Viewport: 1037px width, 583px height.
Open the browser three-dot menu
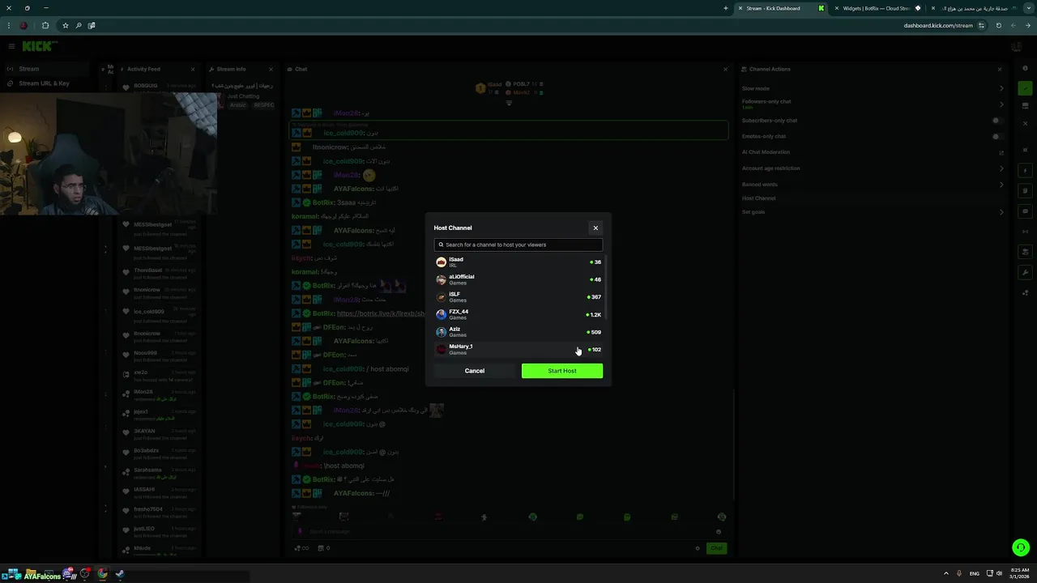point(9,25)
